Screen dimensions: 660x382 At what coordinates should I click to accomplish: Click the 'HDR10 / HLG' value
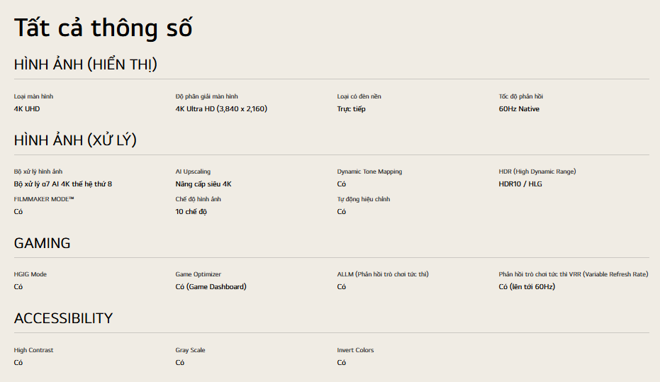(520, 184)
